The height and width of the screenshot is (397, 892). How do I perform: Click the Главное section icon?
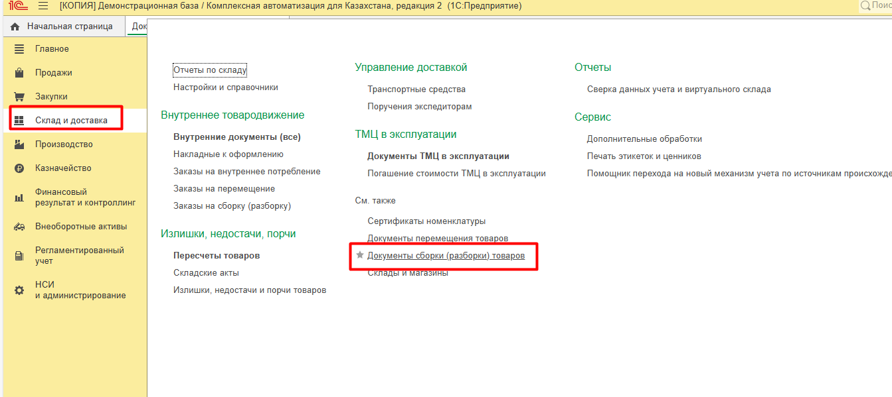(19, 49)
